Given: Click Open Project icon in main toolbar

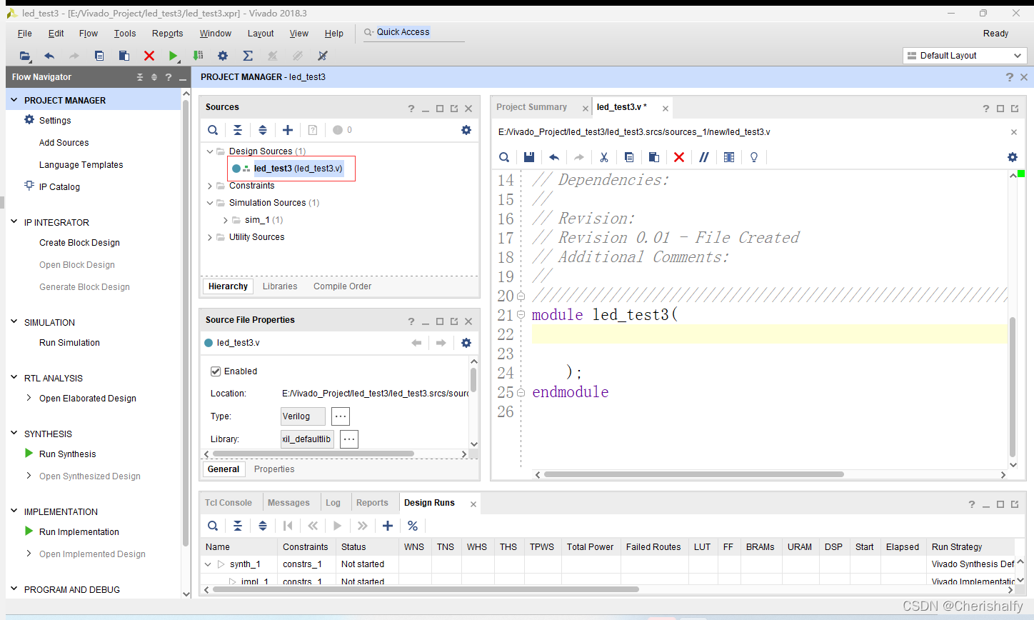Looking at the screenshot, I should tap(25, 56).
